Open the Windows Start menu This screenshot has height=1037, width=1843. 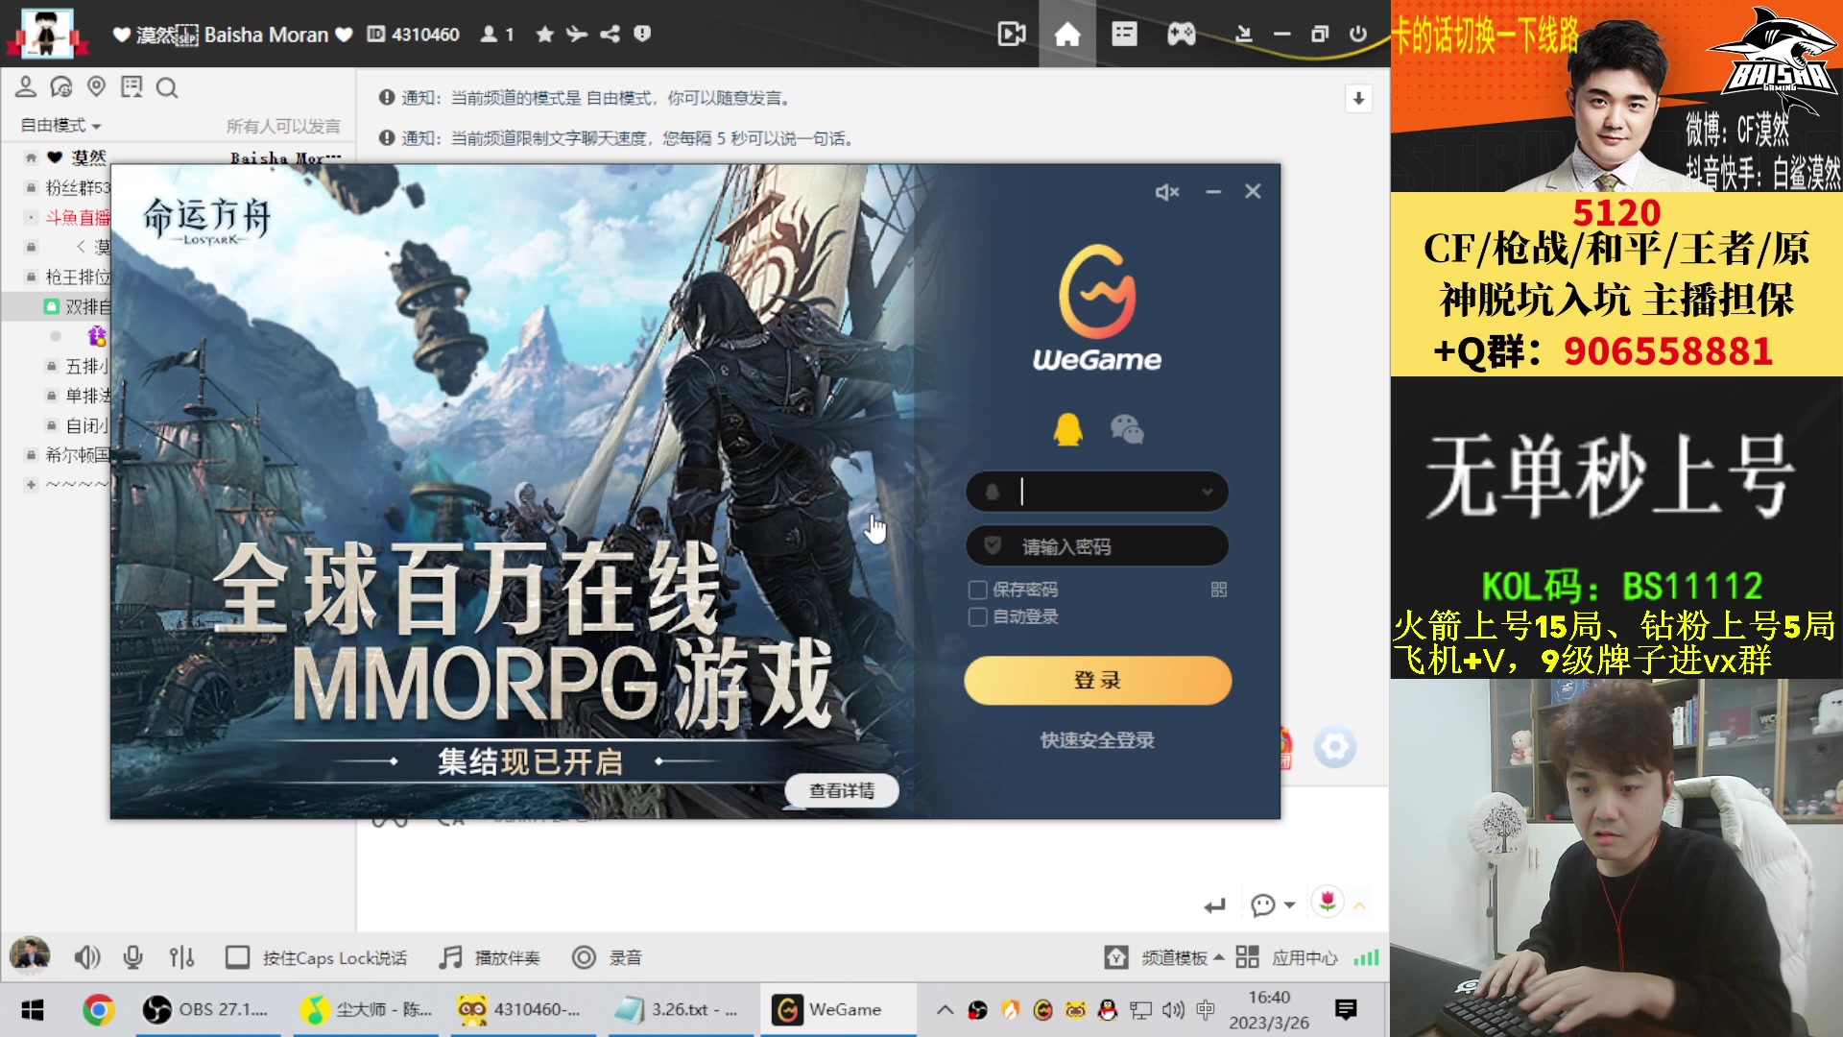point(33,1010)
